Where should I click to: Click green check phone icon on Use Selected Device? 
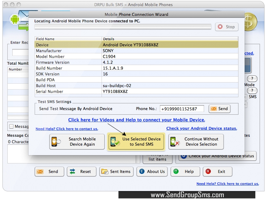tap(115, 142)
